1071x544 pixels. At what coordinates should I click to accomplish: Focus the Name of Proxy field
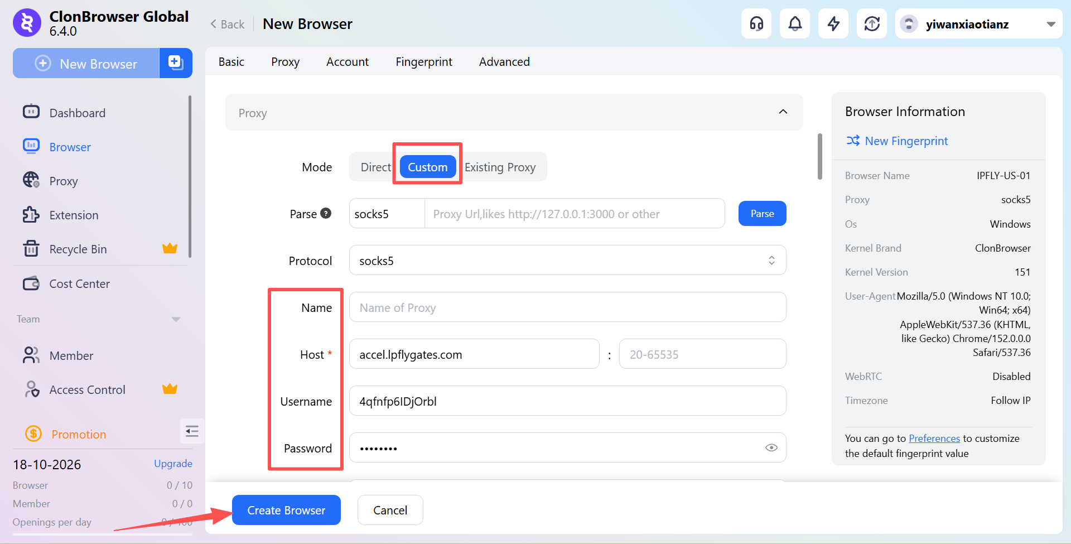pos(567,307)
